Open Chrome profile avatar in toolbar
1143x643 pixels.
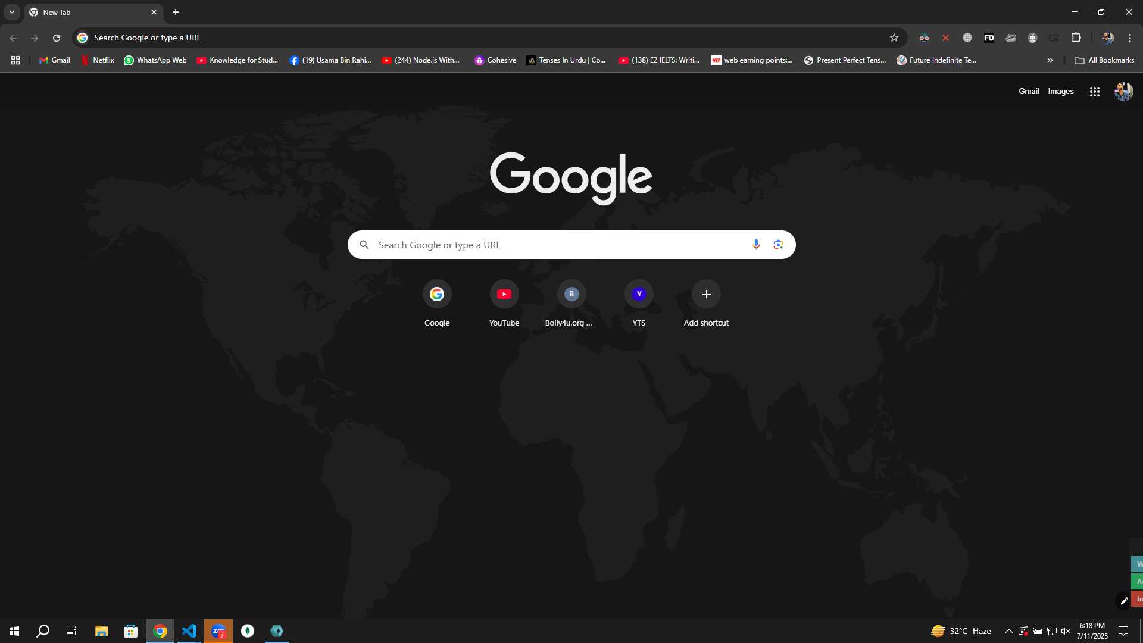pos(1108,38)
